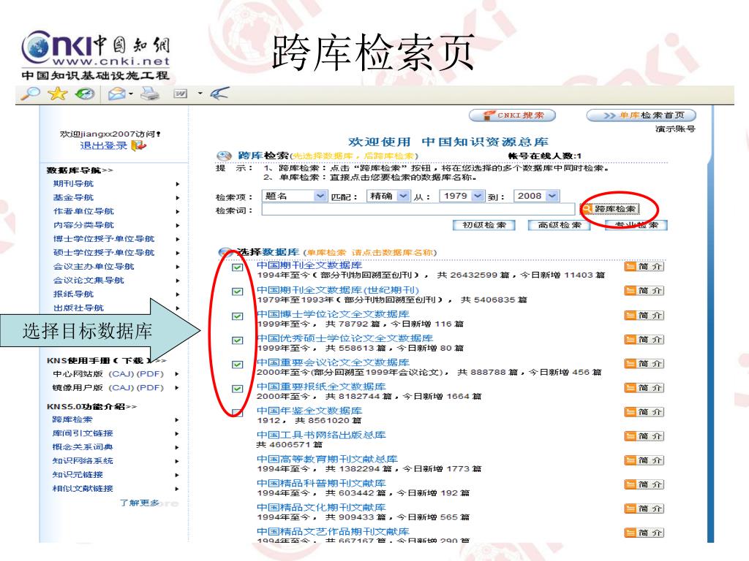This screenshot has width=749, height=561.
Task: Open favorites star toolbar icon
Action: click(x=57, y=93)
